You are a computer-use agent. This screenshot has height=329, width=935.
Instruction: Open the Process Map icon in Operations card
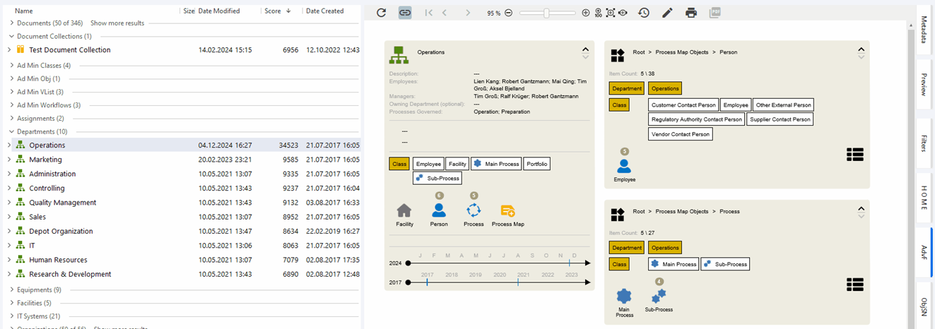click(x=507, y=211)
